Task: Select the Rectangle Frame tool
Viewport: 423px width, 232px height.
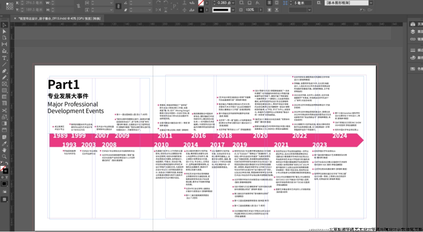Action: click(x=4, y=84)
